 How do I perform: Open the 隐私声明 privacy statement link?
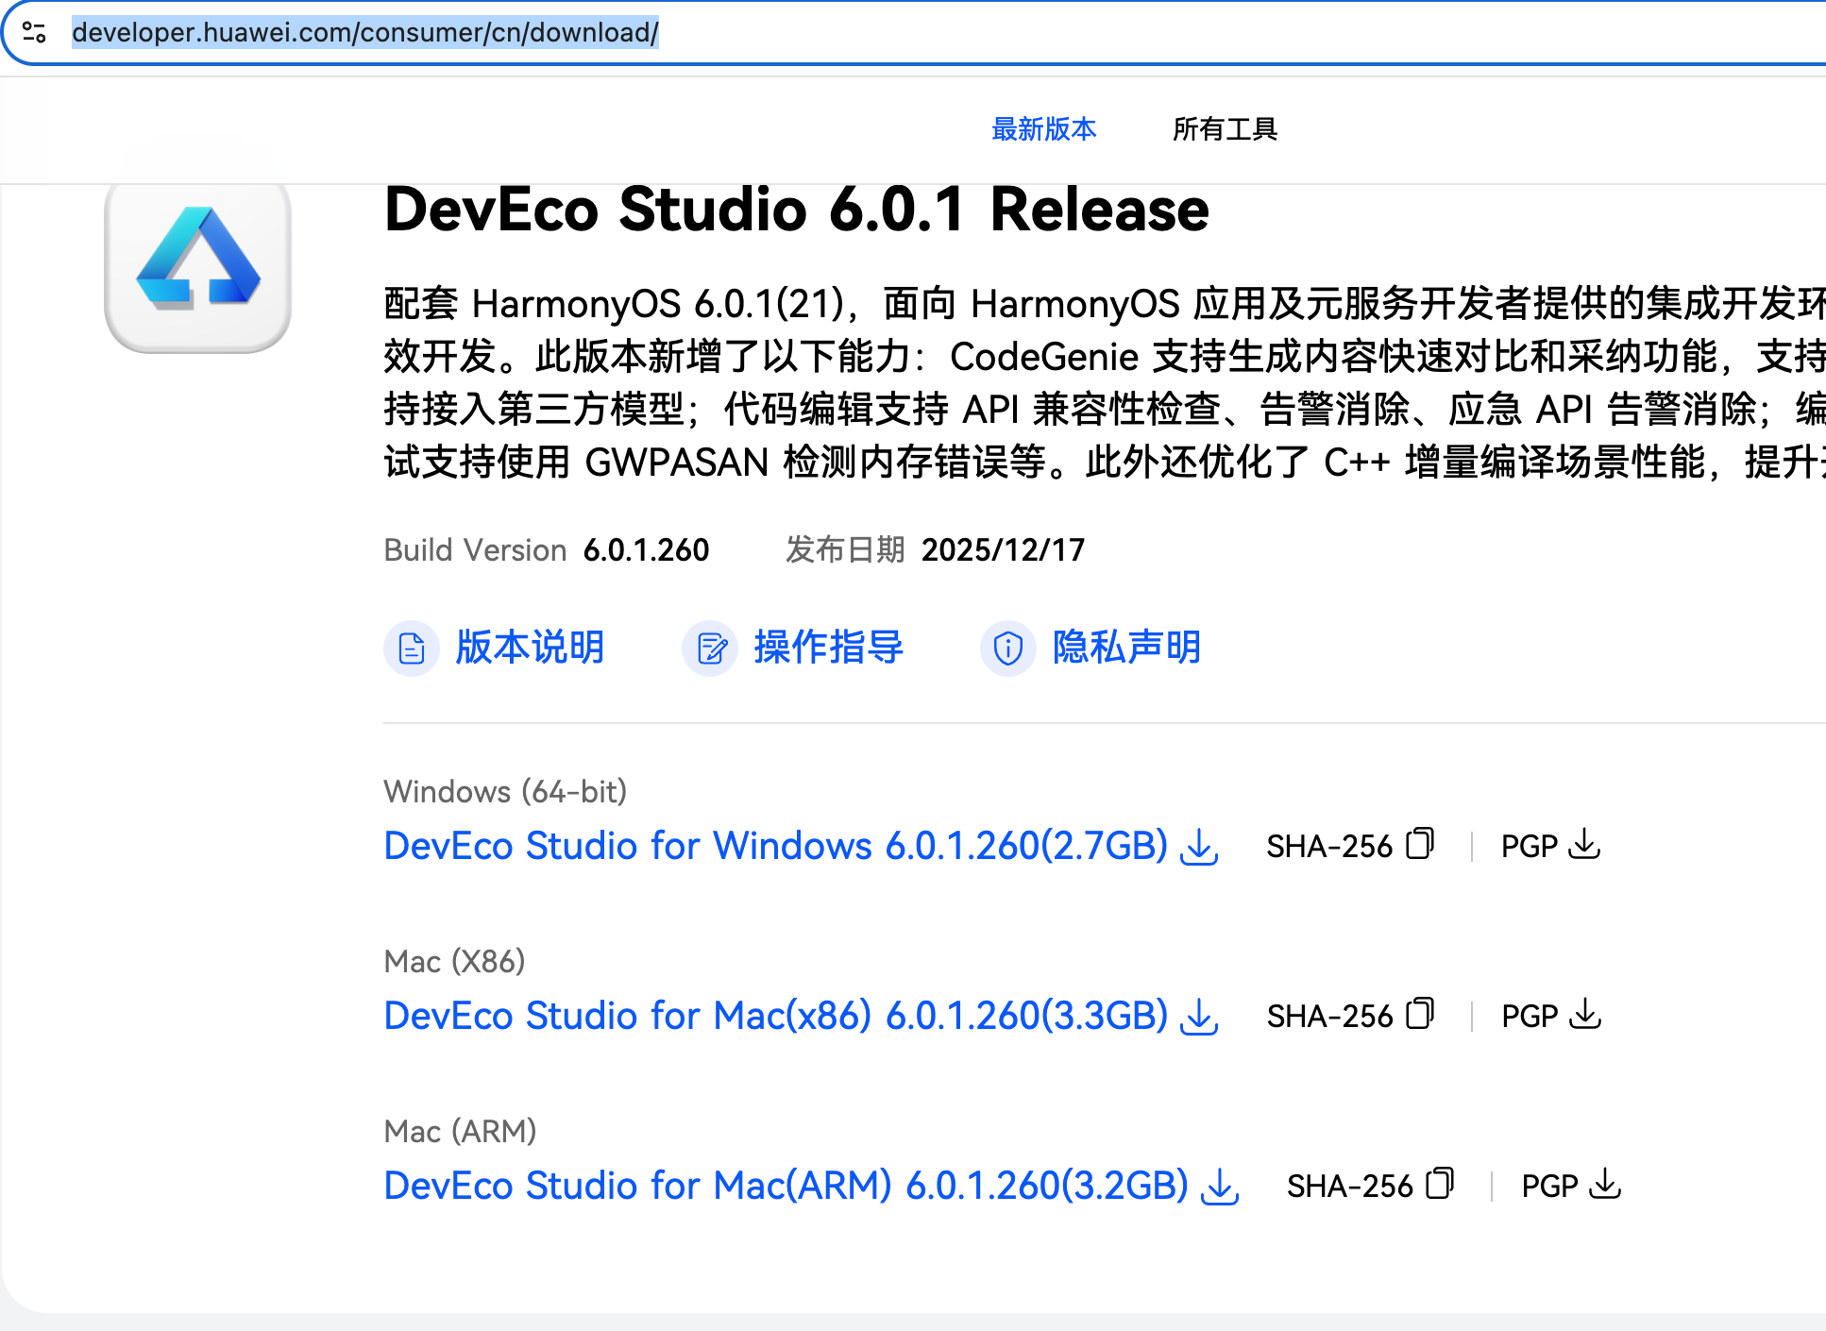coord(1126,648)
